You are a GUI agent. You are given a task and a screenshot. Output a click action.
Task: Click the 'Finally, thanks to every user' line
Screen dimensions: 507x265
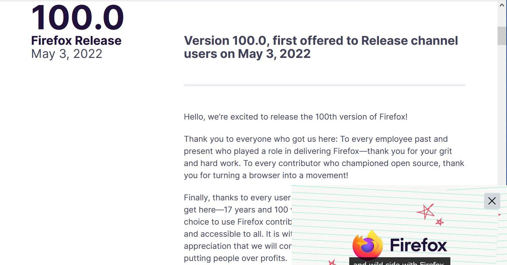pyautogui.click(x=237, y=198)
